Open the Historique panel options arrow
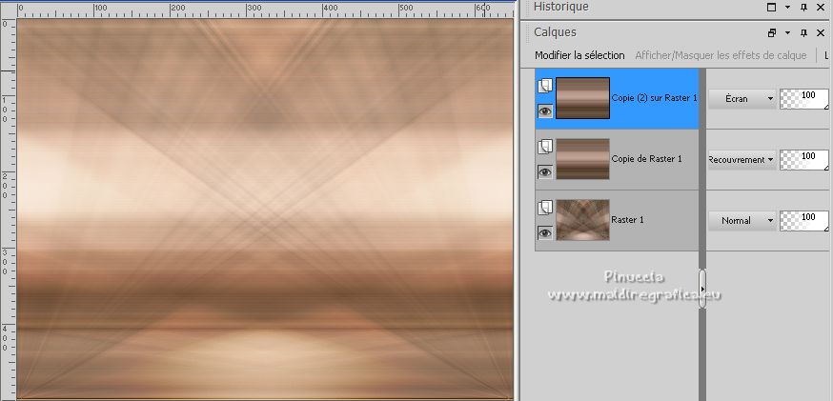This screenshot has height=401, width=833. (x=788, y=8)
